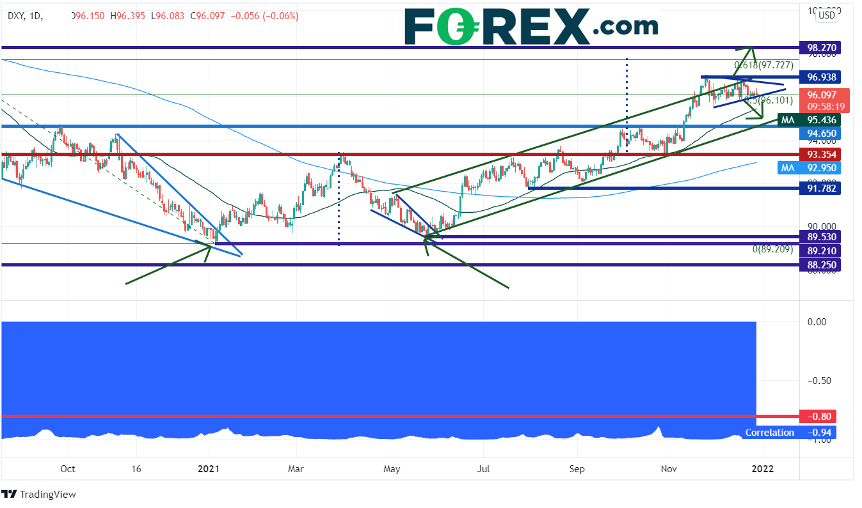Click the -0.50 tick on the correlation axis
Image resolution: width=862 pixels, height=508 pixels.
point(819,381)
